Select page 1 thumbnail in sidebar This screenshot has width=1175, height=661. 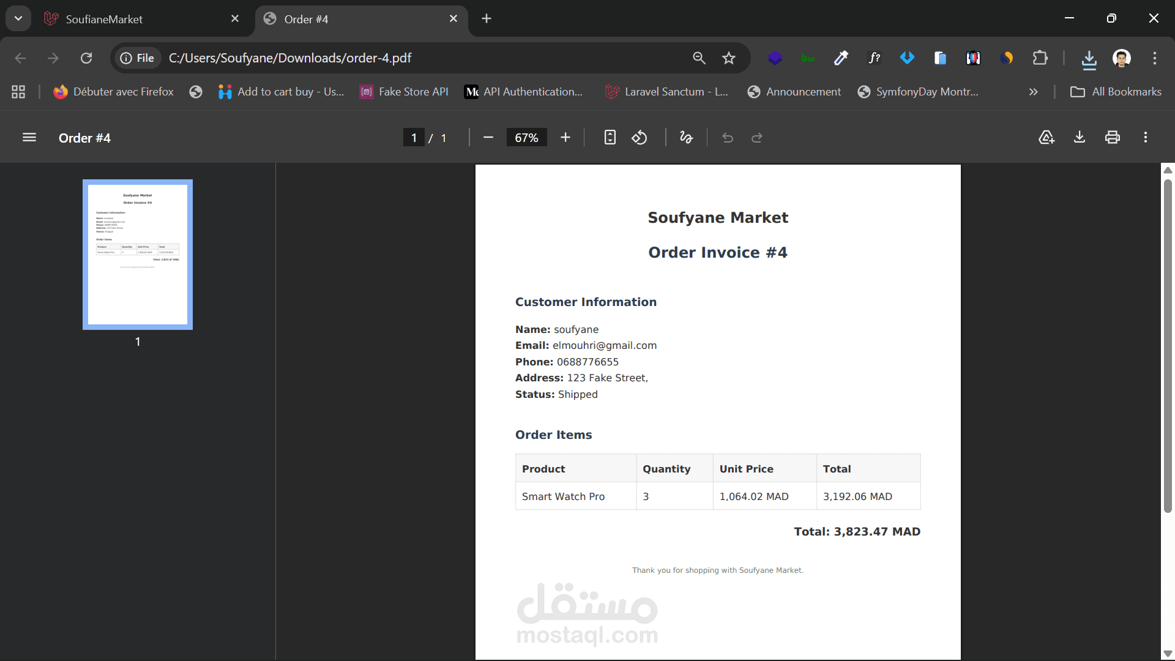(x=138, y=255)
